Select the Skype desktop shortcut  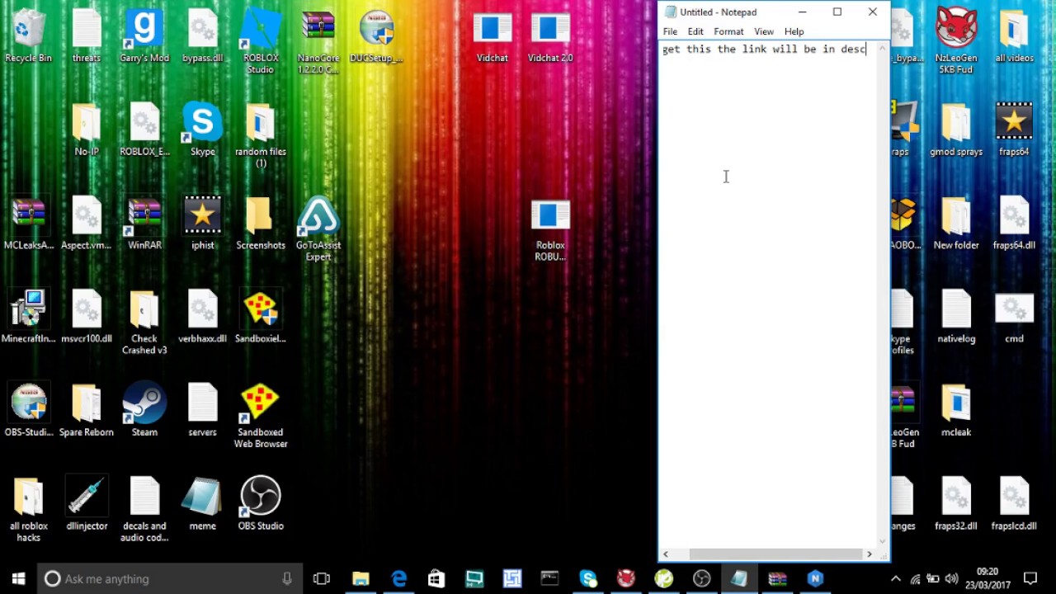(202, 130)
